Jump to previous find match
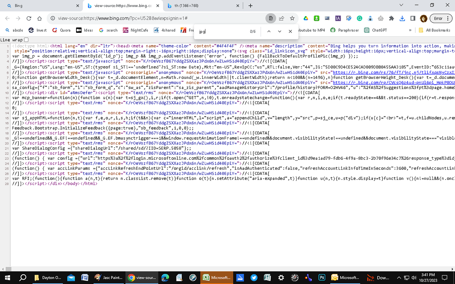Screen dimensions: 455x284 point(269,31)
